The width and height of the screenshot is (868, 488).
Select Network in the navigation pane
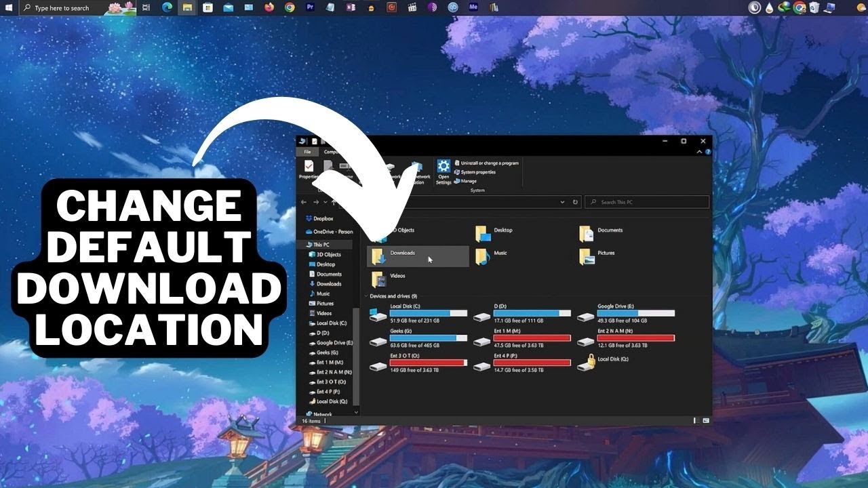(x=319, y=414)
